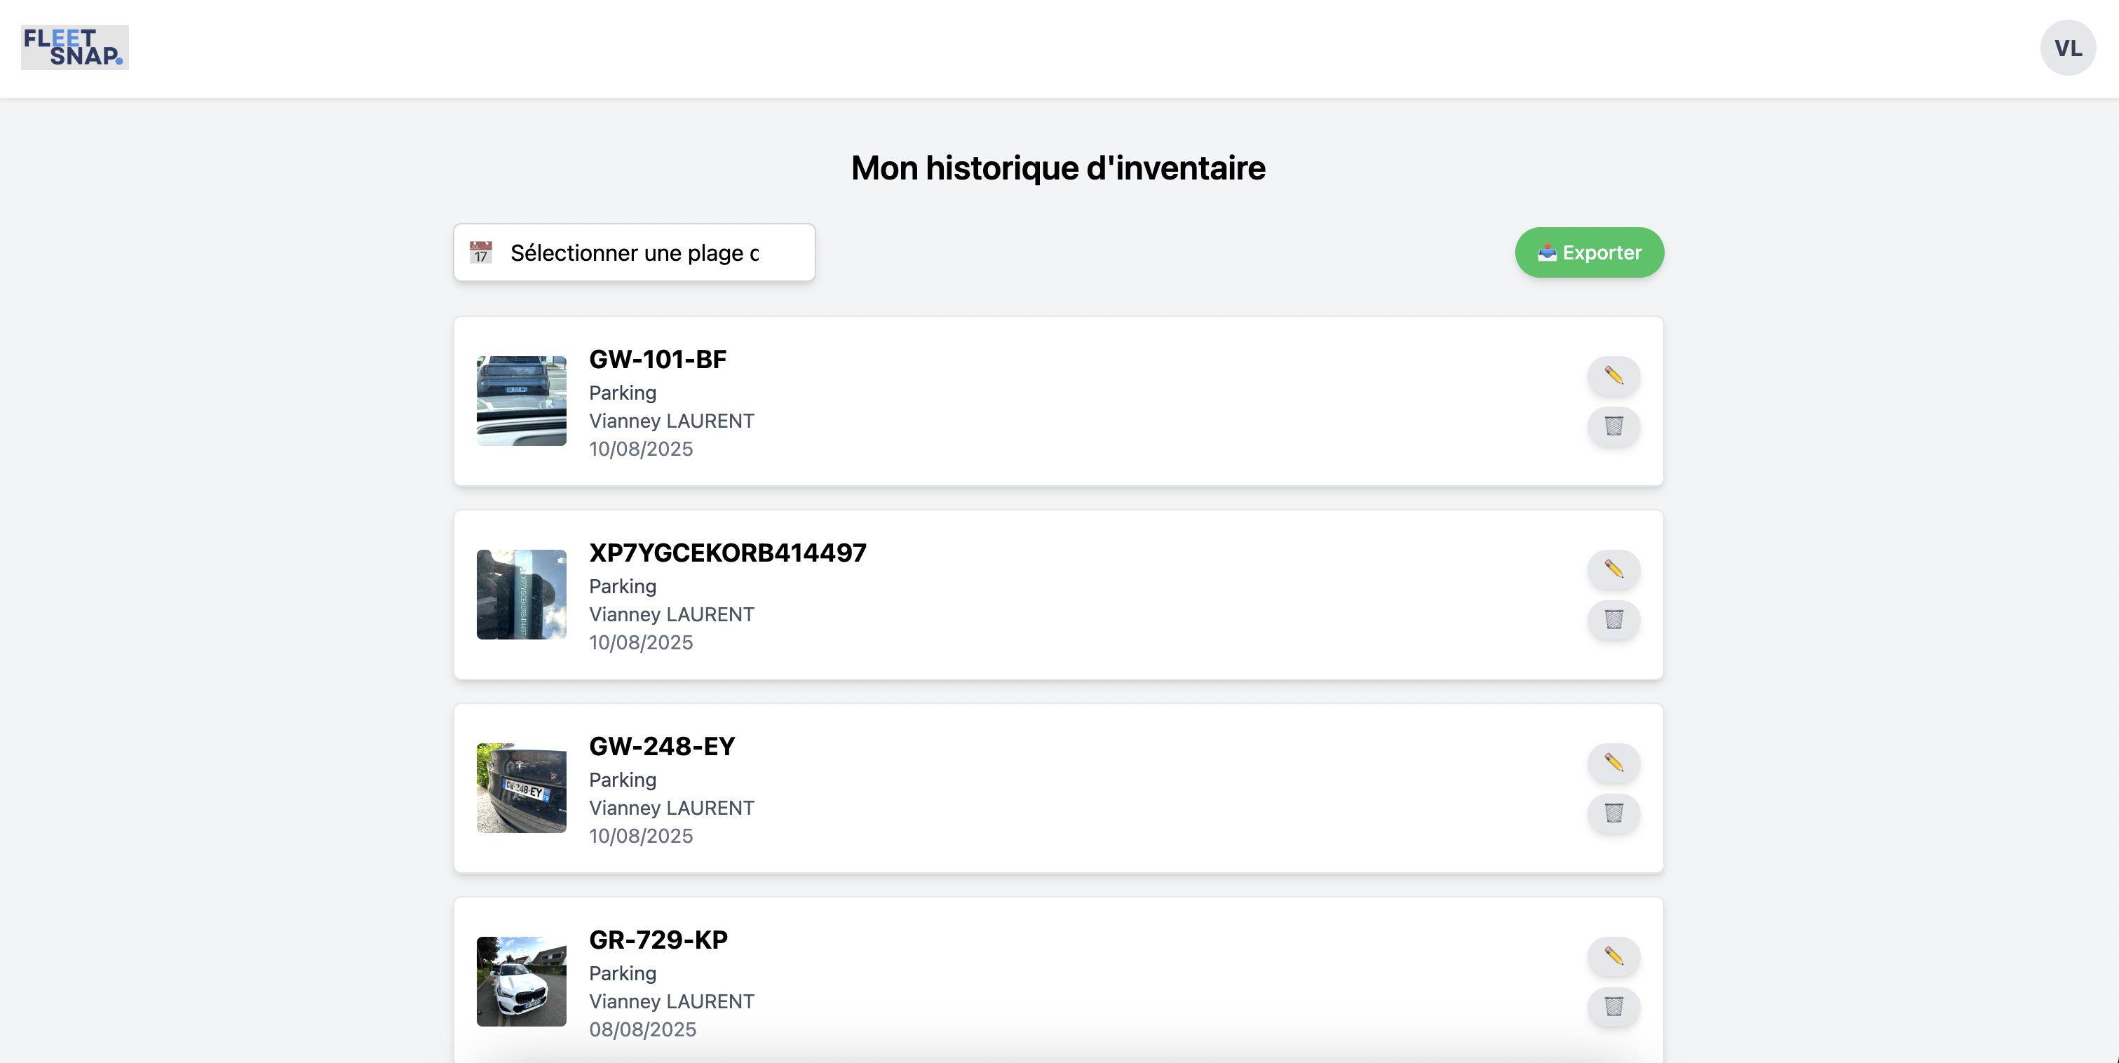The width and height of the screenshot is (2119, 1063).
Task: Edit the GR-729-KP entry
Action: click(1614, 957)
